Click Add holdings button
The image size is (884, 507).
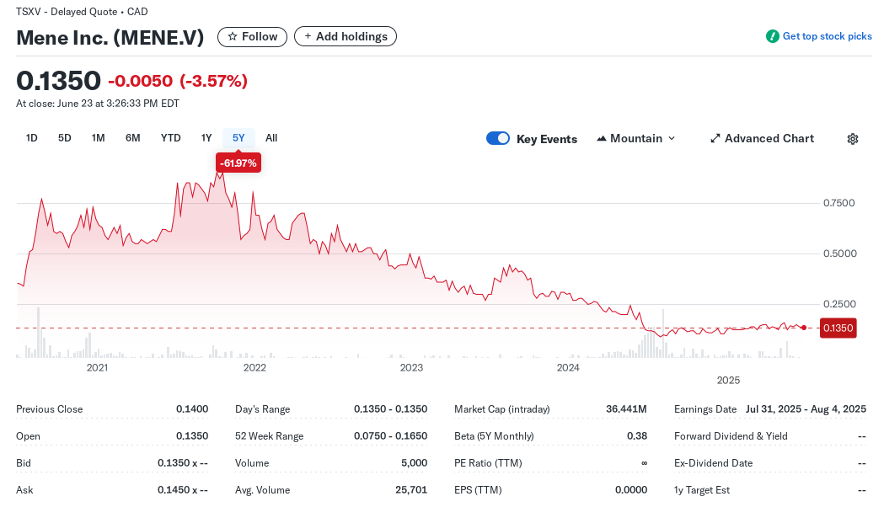pos(346,36)
